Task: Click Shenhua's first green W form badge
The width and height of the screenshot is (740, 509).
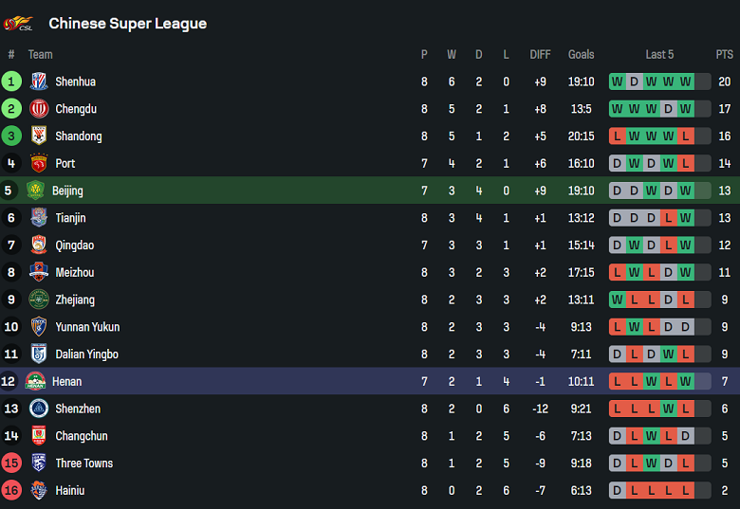Action: pos(618,82)
